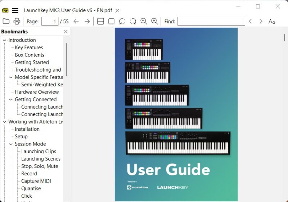The width and height of the screenshot is (288, 202).
Task: Jump to Record bookmark
Action: [29, 174]
